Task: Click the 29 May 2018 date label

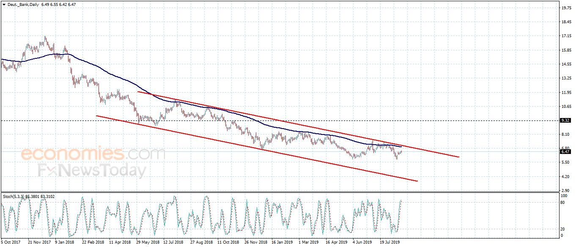Action: tap(148, 242)
